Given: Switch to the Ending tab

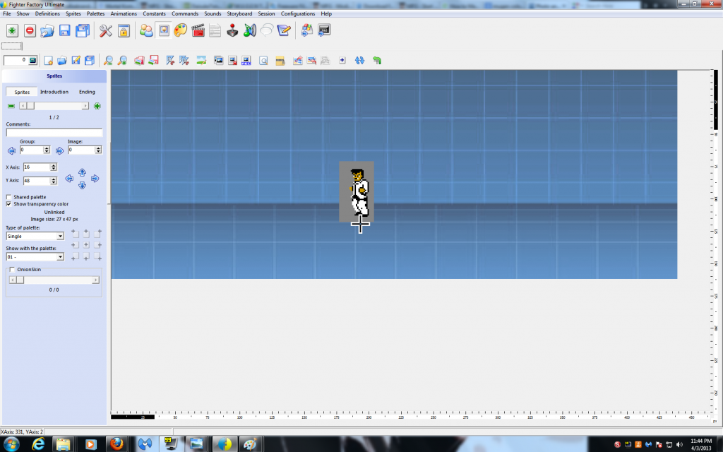Looking at the screenshot, I should tap(87, 92).
